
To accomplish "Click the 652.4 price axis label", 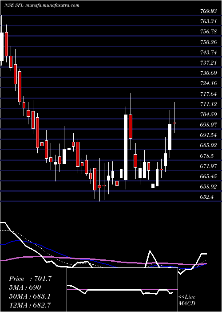I will tap(207, 197).
